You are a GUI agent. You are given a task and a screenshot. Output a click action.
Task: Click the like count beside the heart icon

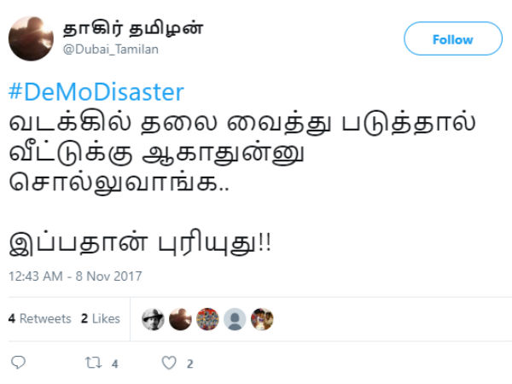pyautogui.click(x=189, y=364)
